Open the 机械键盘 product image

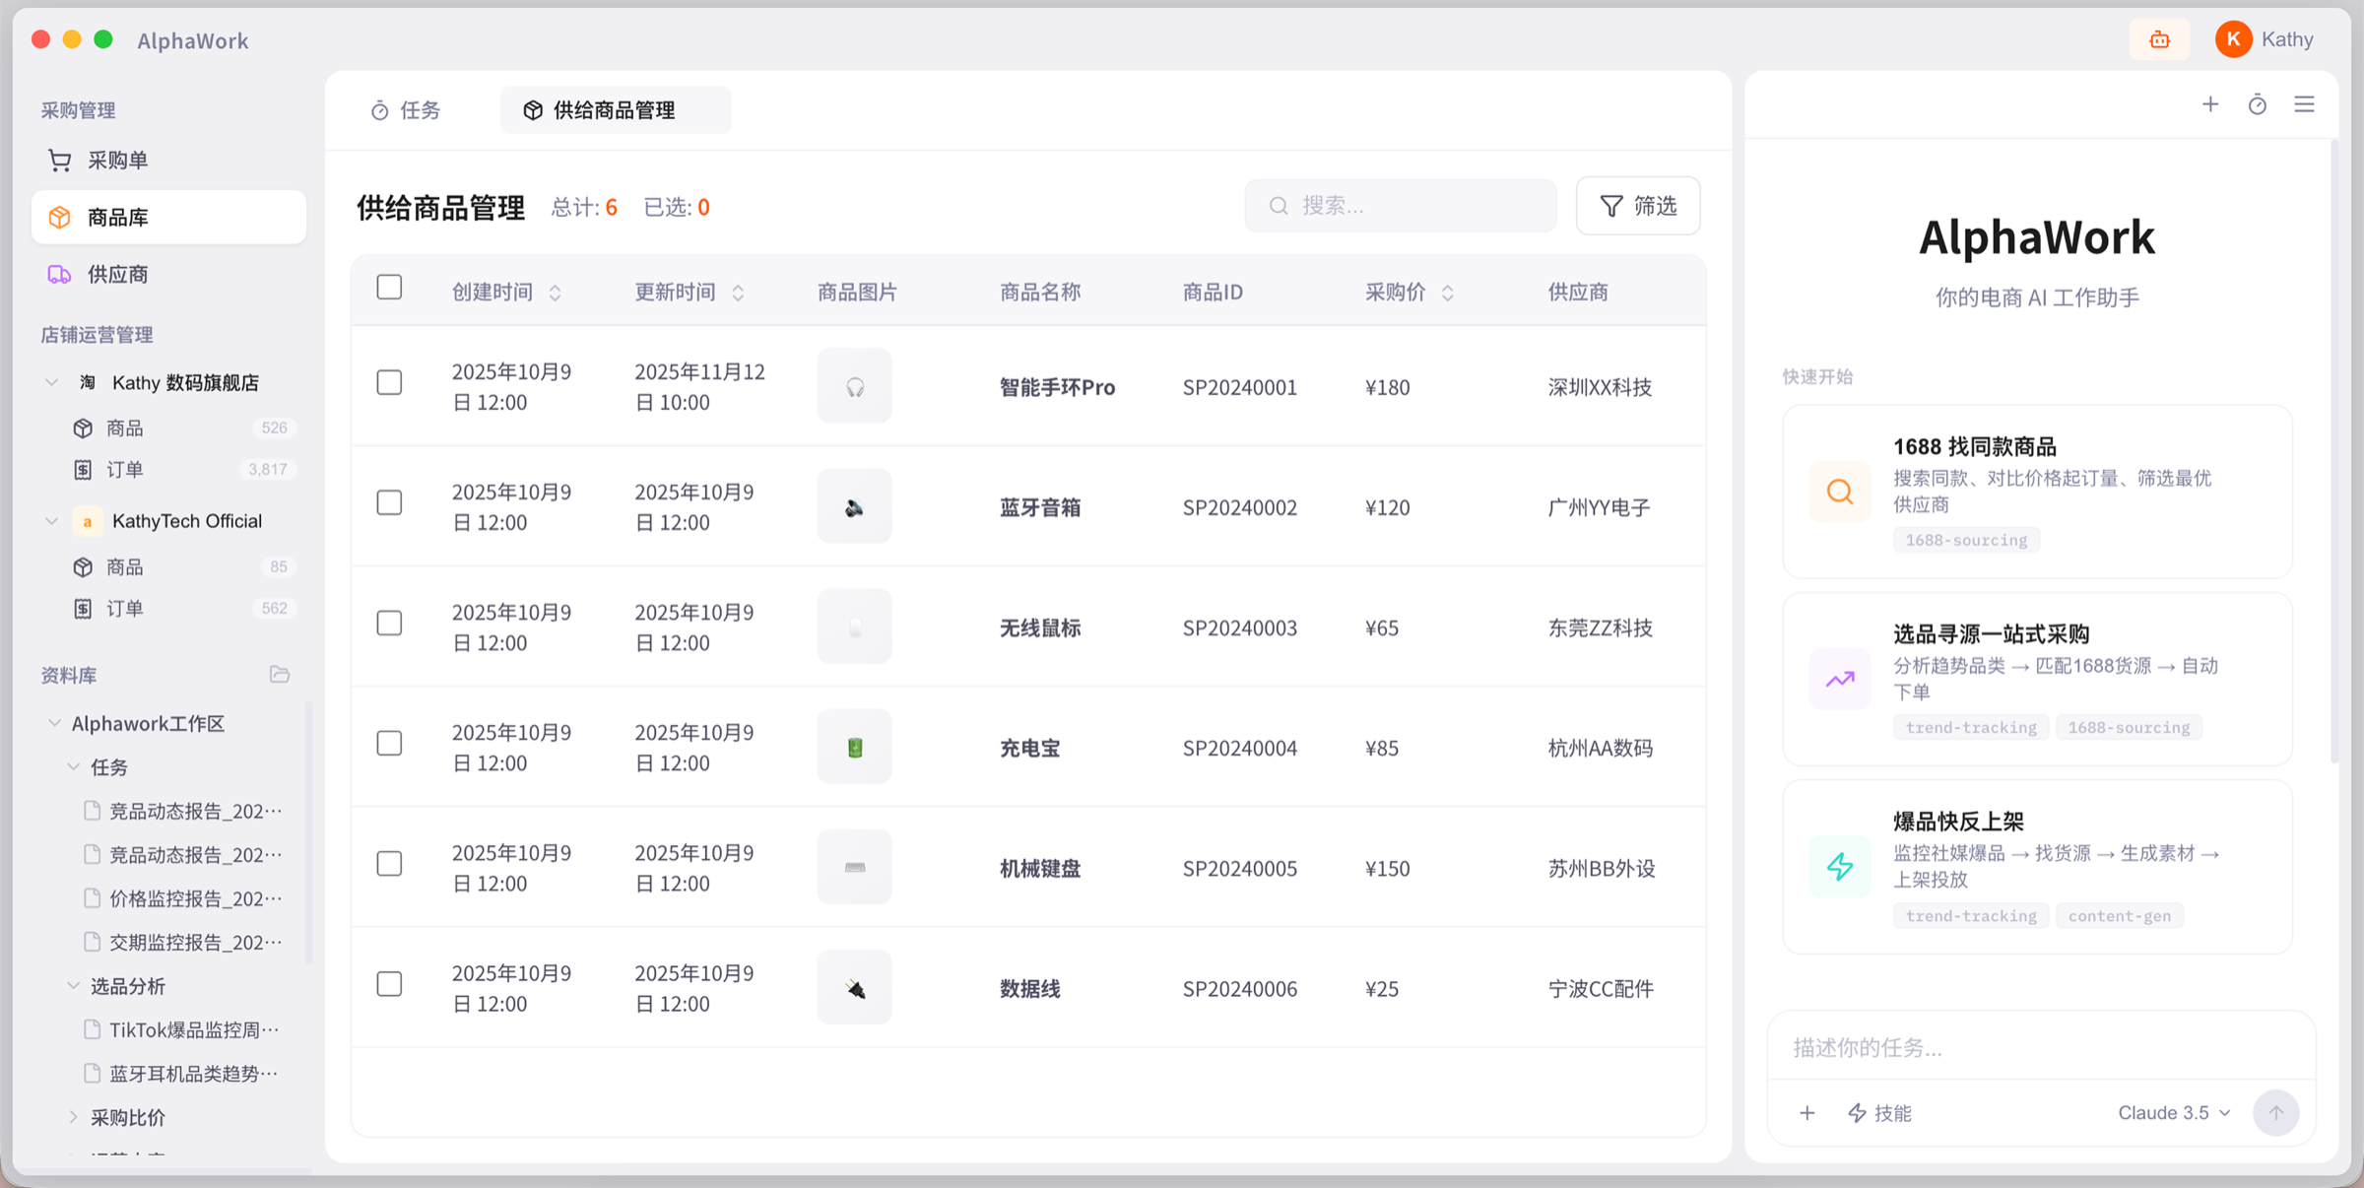tap(854, 867)
